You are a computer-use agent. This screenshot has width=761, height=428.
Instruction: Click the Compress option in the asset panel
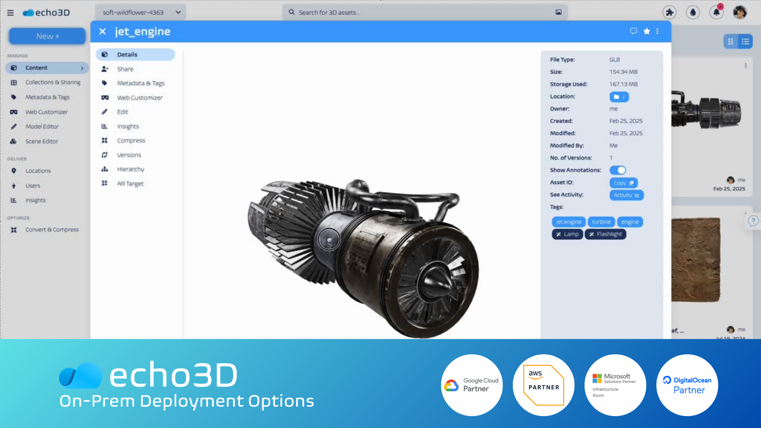[131, 140]
